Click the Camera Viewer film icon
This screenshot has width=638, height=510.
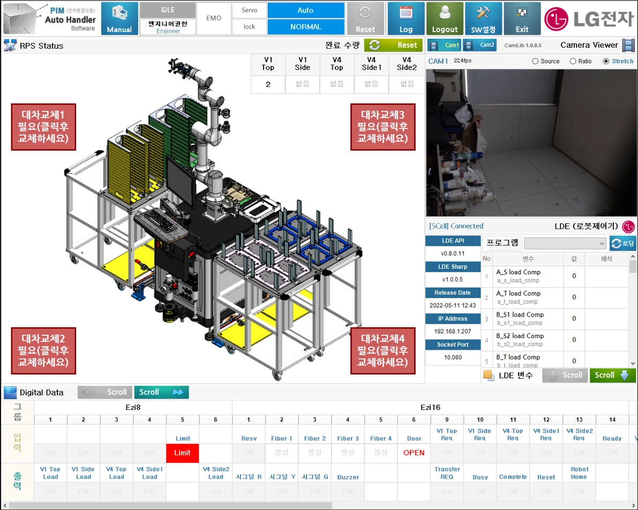pyautogui.click(x=629, y=45)
